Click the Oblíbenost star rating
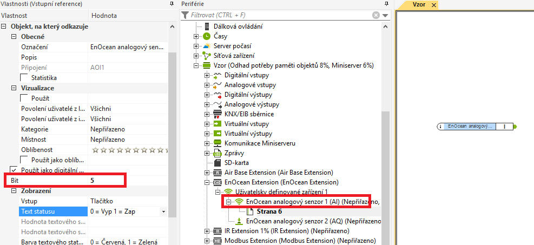534x245 pixels. pos(129,150)
